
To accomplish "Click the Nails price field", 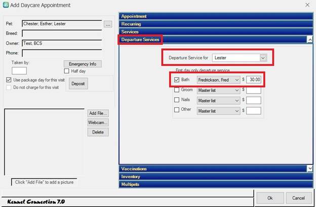I will 254,101.
